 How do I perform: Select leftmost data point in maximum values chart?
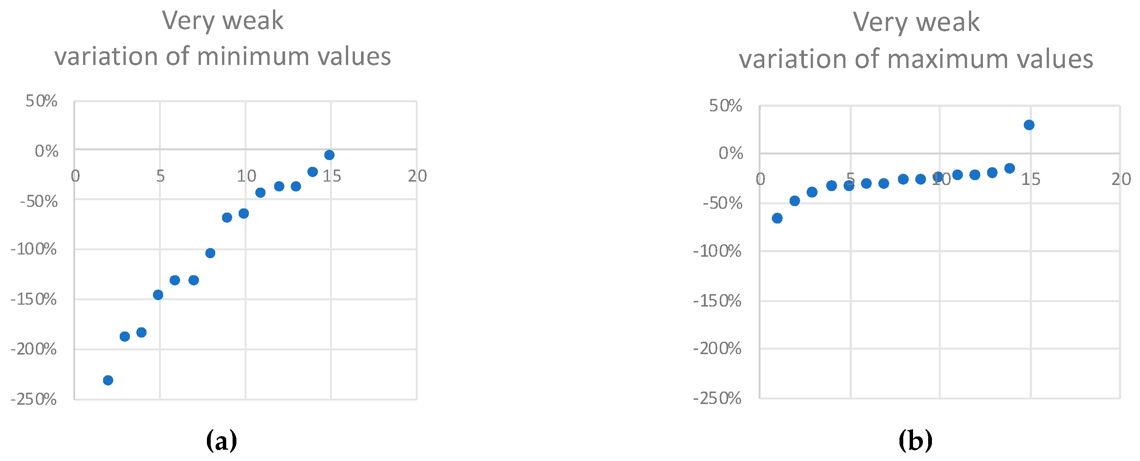pyautogui.click(x=777, y=218)
